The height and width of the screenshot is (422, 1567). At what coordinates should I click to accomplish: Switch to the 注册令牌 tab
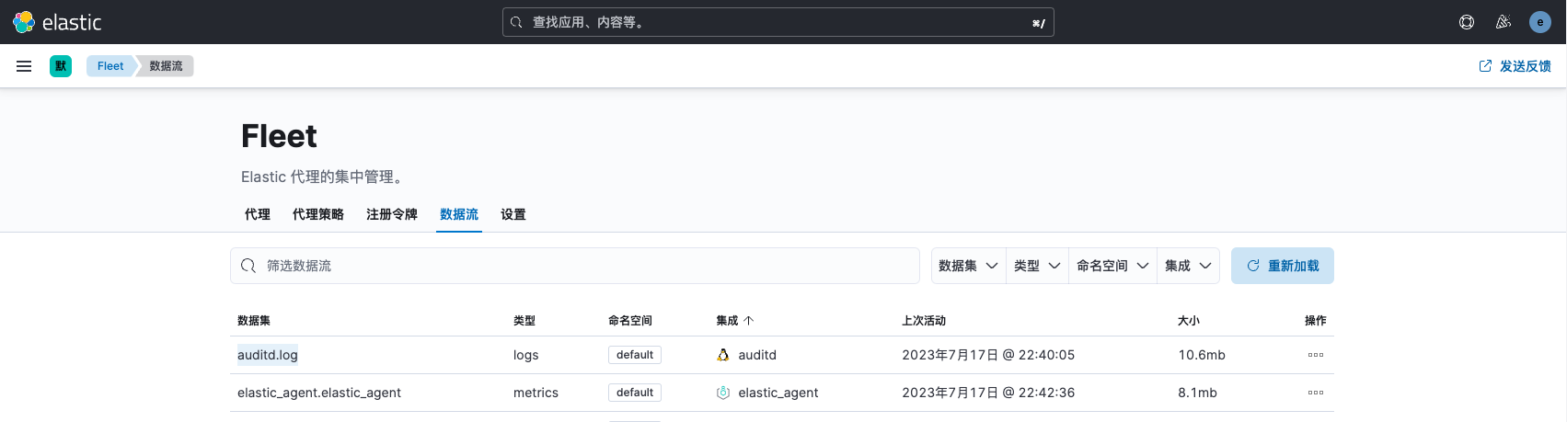(x=392, y=214)
